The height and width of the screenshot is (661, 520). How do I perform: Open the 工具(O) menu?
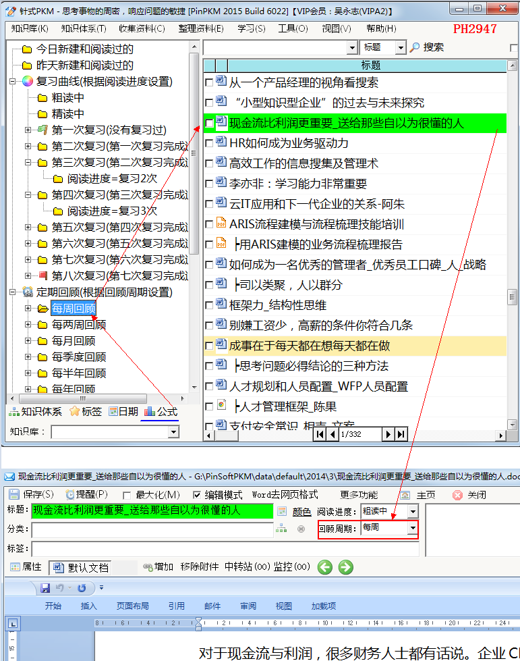[293, 28]
